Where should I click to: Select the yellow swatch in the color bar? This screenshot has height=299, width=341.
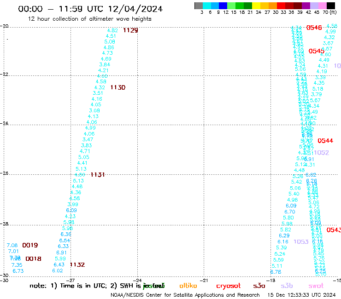pyautogui.click(x=256, y=6)
